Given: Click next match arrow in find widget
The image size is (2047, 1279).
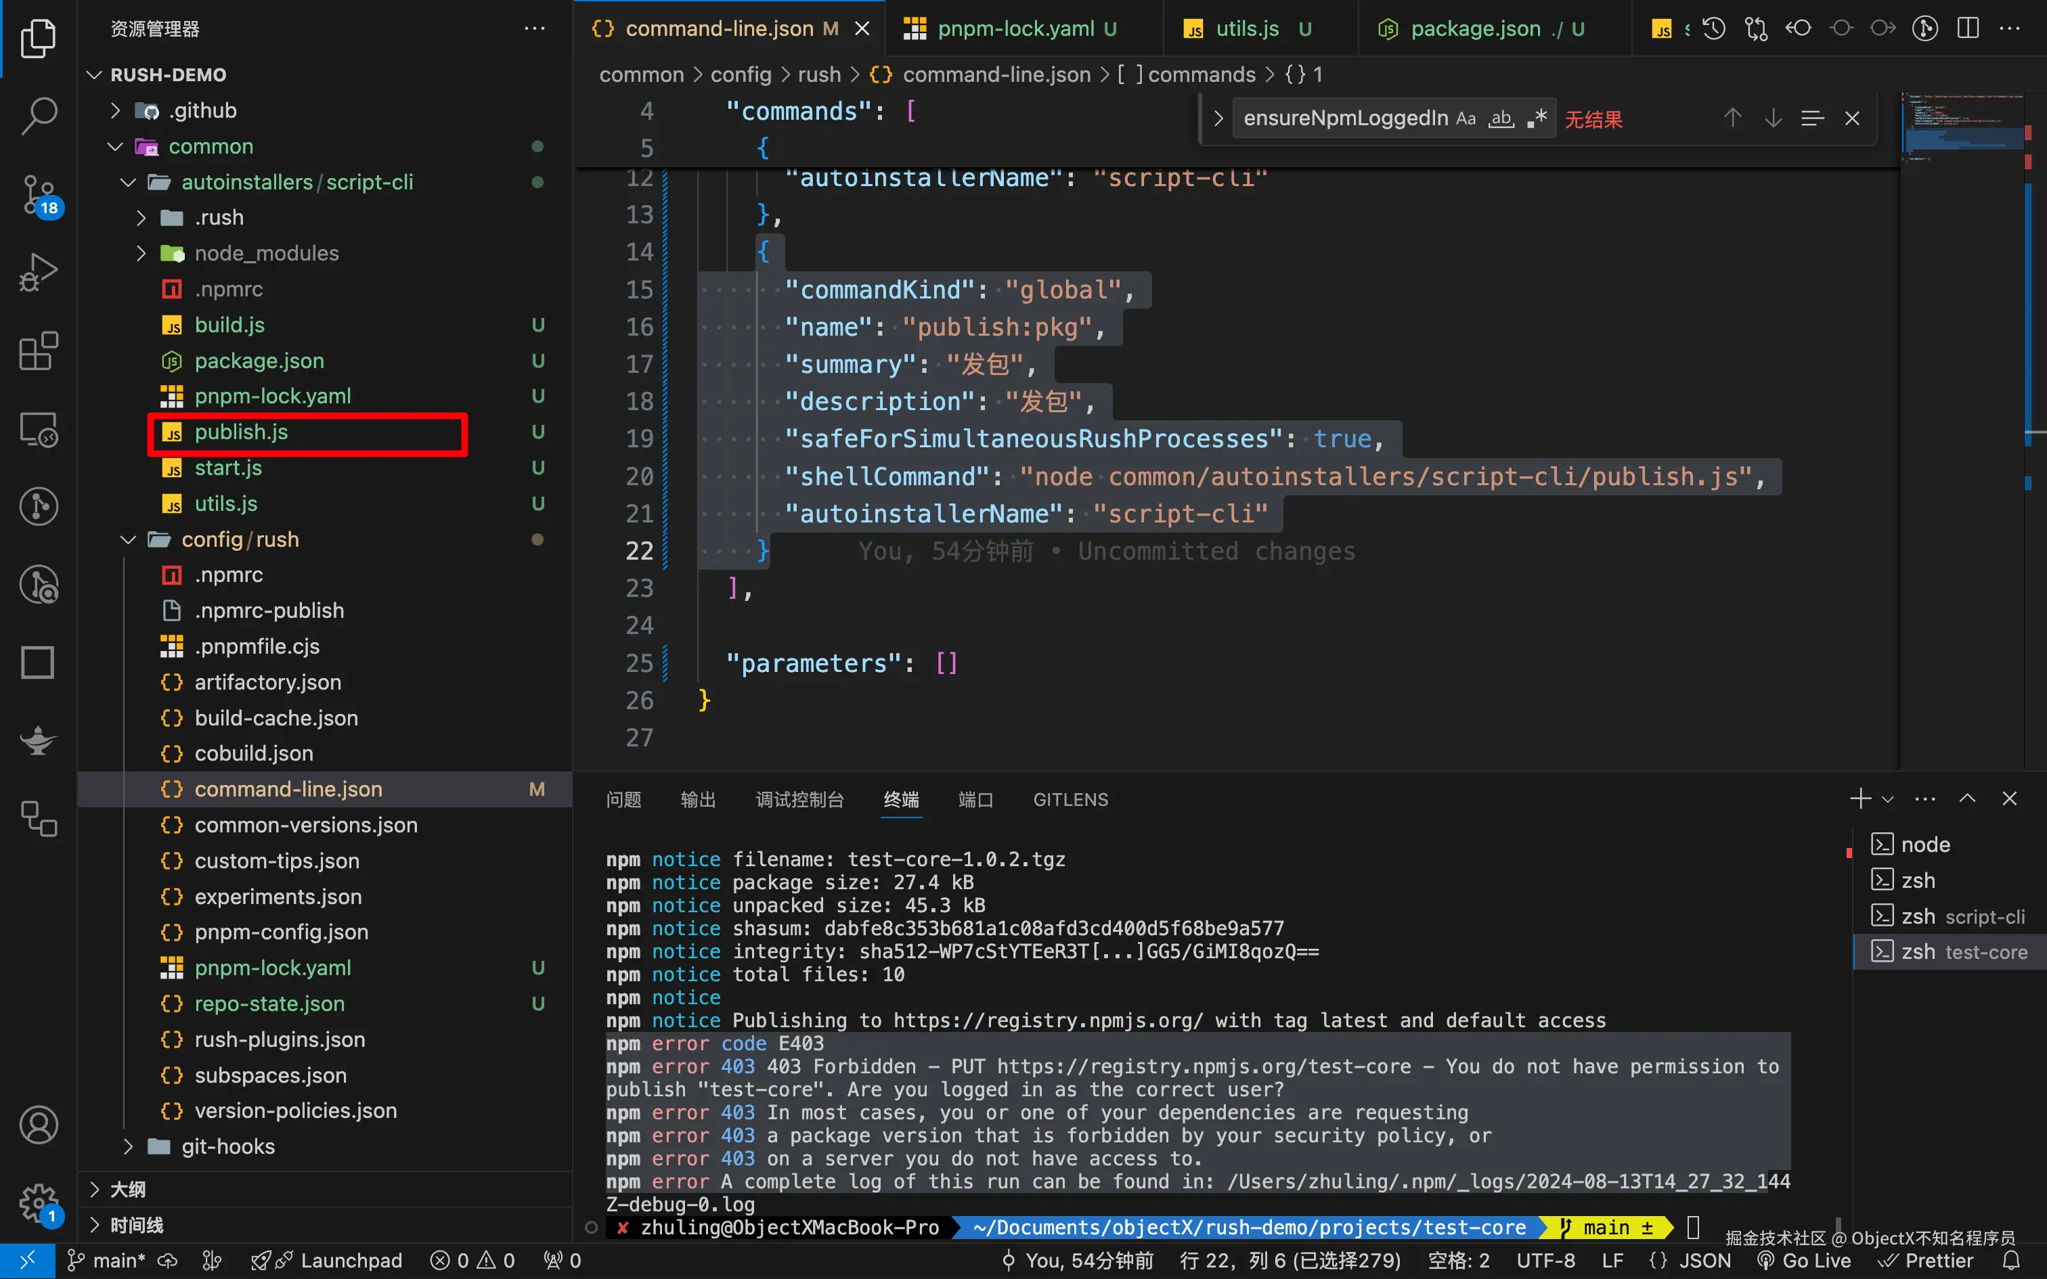Looking at the screenshot, I should point(1773,118).
